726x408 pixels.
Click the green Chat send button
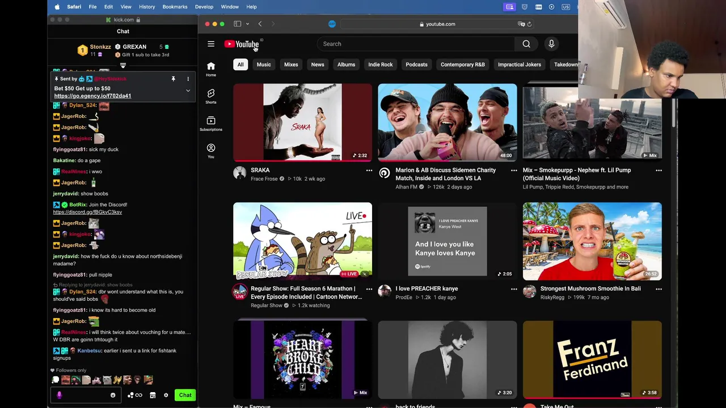(x=185, y=395)
